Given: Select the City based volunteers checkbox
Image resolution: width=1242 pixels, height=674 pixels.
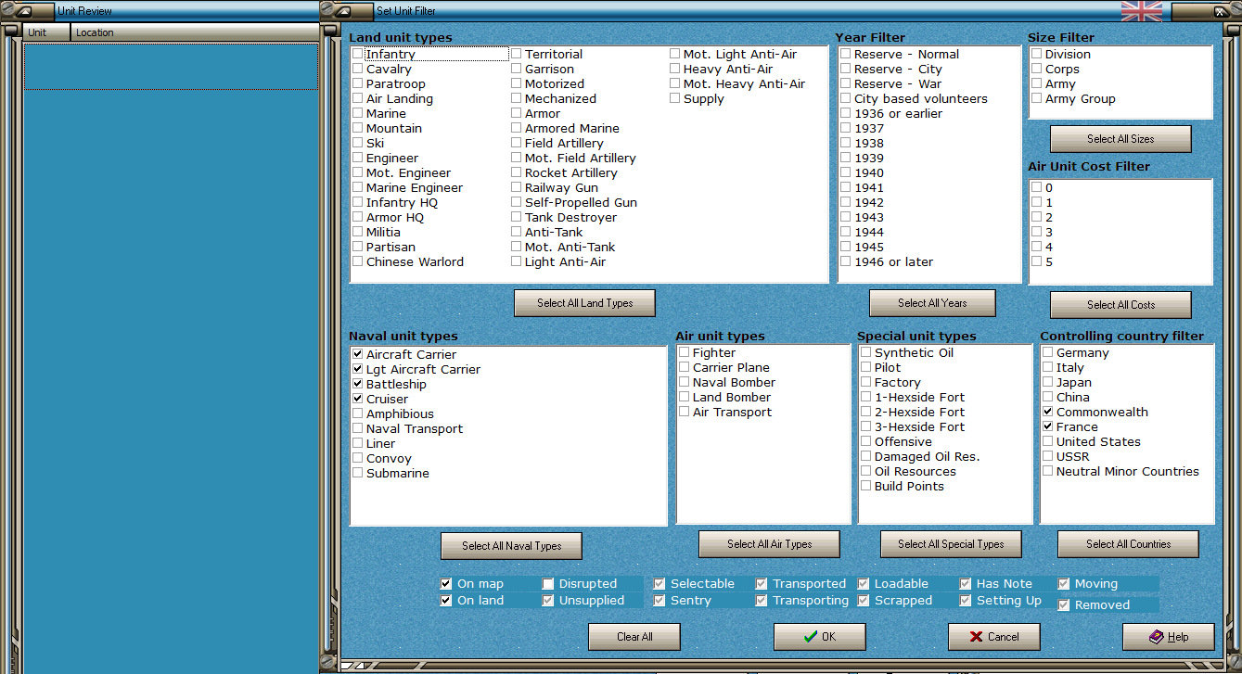Looking at the screenshot, I should (x=845, y=98).
